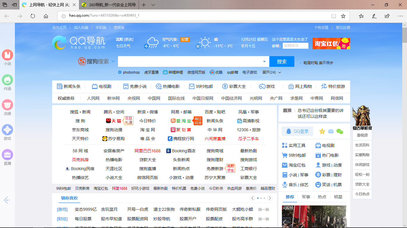
Task: Click the 彩票大全 lottery icon
Action: pos(225,86)
